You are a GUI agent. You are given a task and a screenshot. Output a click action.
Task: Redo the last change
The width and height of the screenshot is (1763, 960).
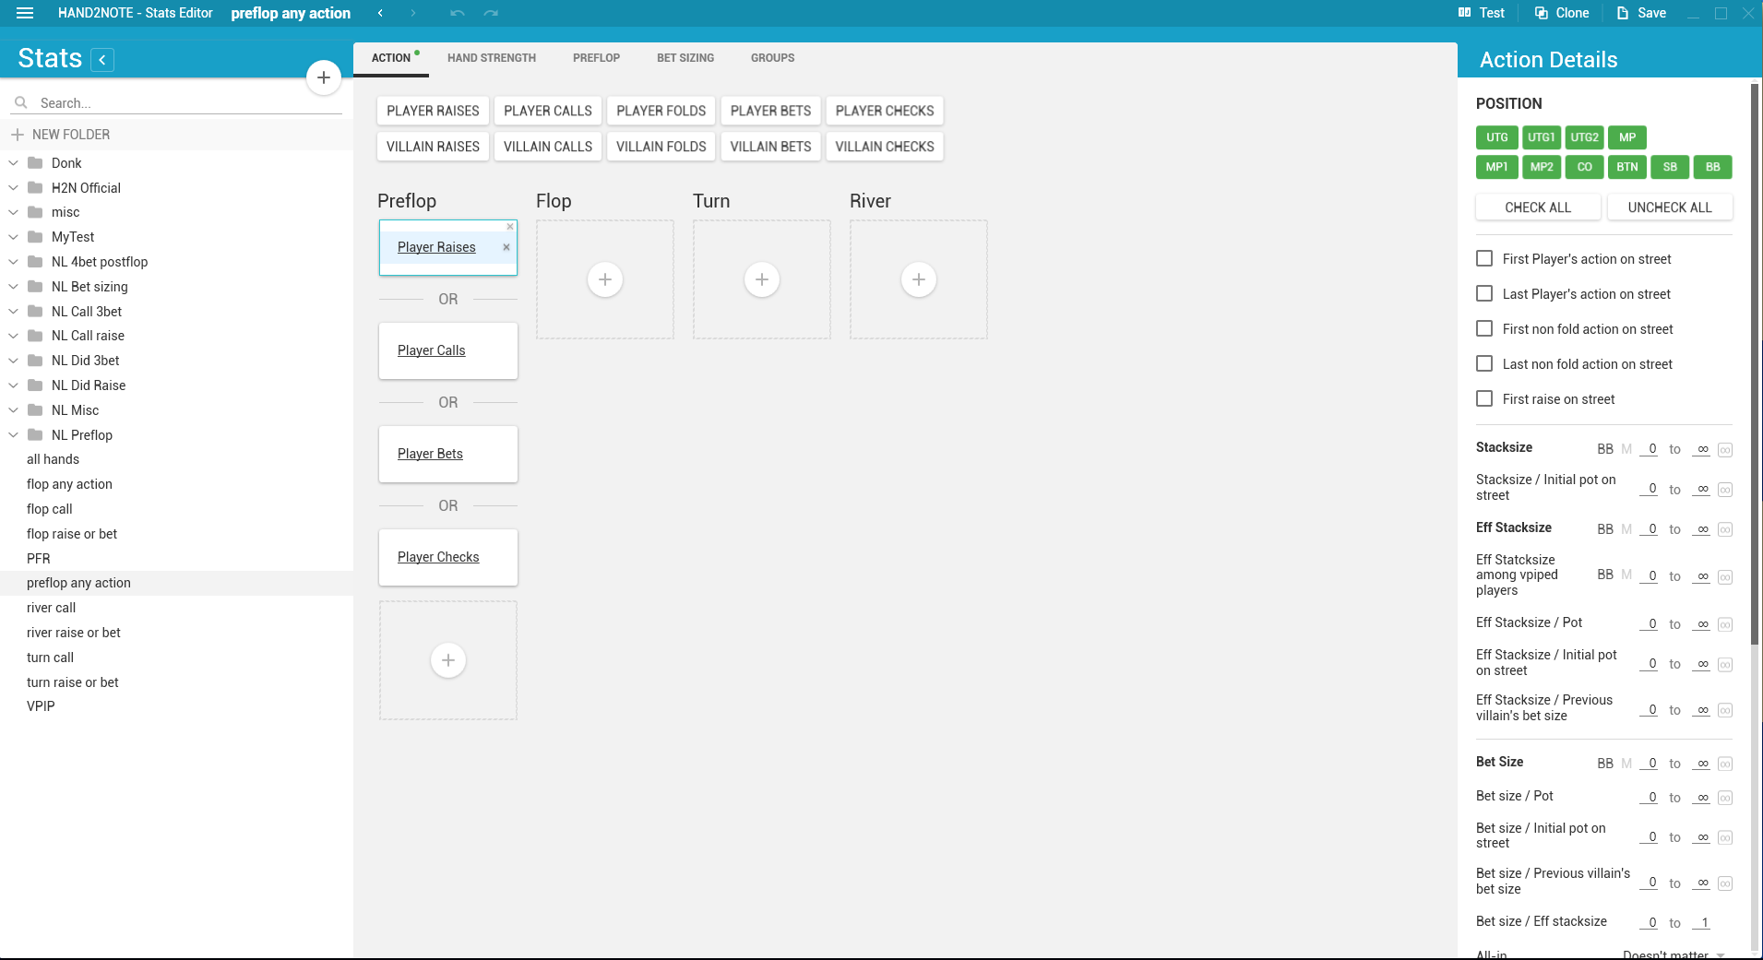tap(491, 13)
